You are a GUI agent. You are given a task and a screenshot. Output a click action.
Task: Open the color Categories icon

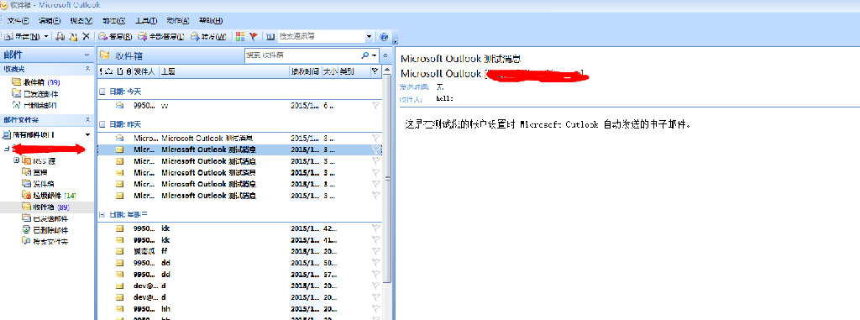(239, 37)
